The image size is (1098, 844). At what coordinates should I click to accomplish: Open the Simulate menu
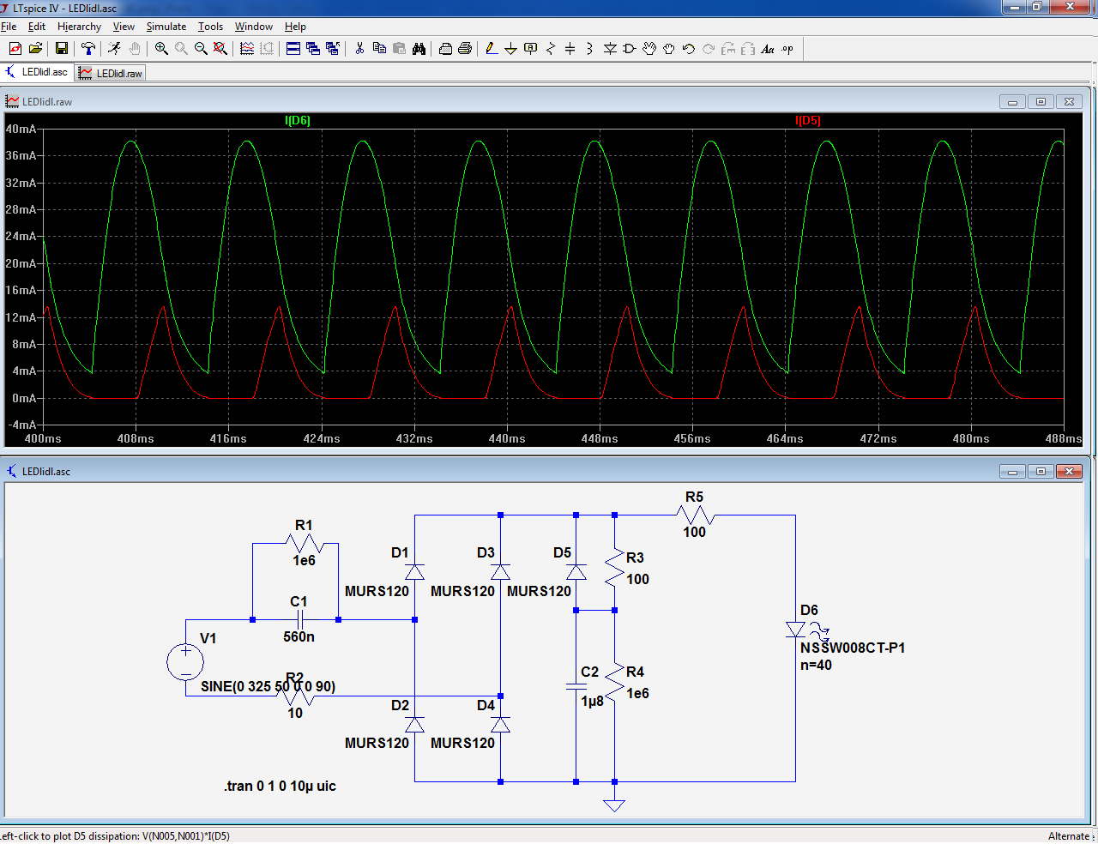166,27
